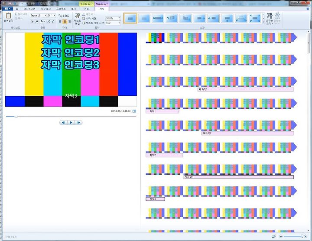Click the preview seek bar slider
This screenshot has height=241, width=312.
[16, 117]
